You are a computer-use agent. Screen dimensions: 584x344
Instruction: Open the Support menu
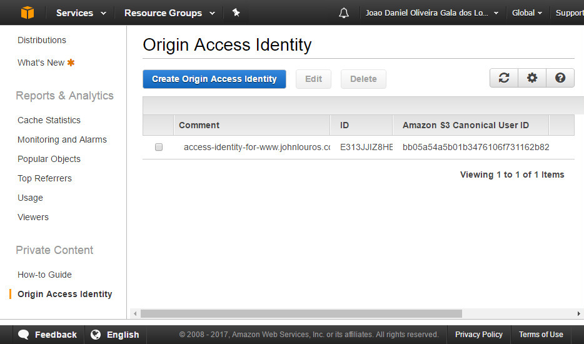click(570, 13)
